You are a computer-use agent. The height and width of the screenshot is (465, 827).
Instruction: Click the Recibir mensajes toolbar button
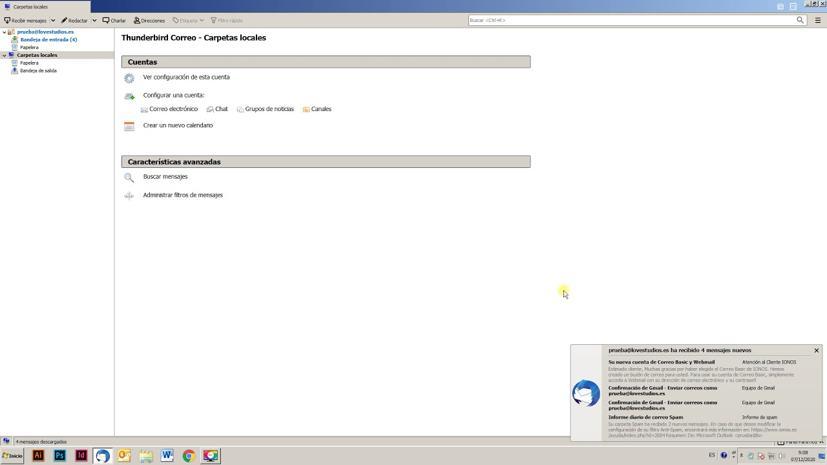coord(26,21)
